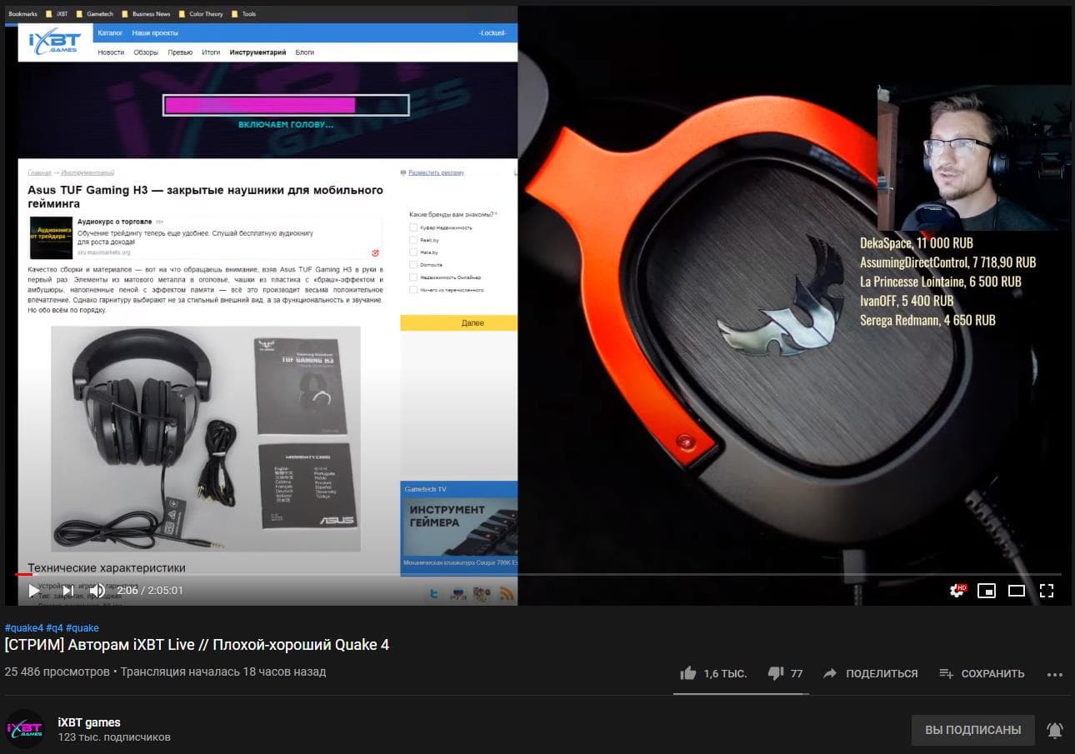
Task: Skip to the next video
Action: (68, 591)
